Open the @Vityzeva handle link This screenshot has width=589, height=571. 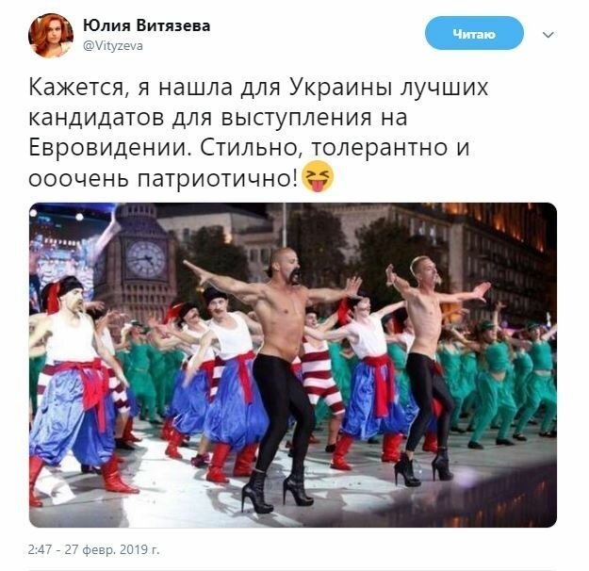click(113, 46)
